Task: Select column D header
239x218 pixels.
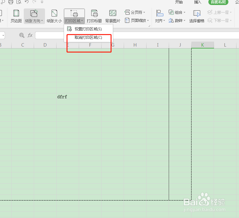Action: (x=45, y=45)
